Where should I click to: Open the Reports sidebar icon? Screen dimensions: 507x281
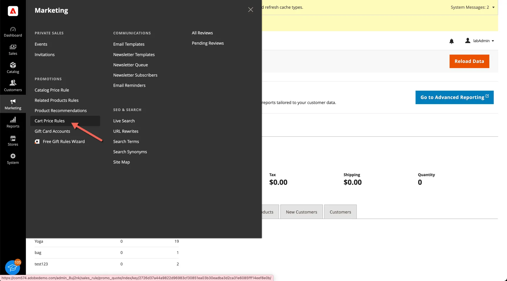tap(13, 122)
